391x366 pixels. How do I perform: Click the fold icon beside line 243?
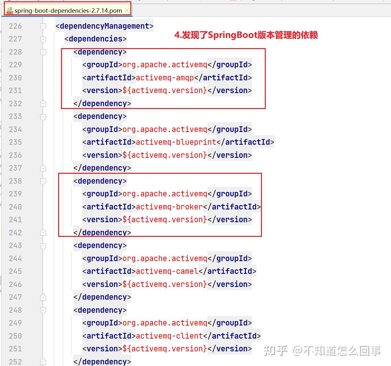tap(43, 245)
